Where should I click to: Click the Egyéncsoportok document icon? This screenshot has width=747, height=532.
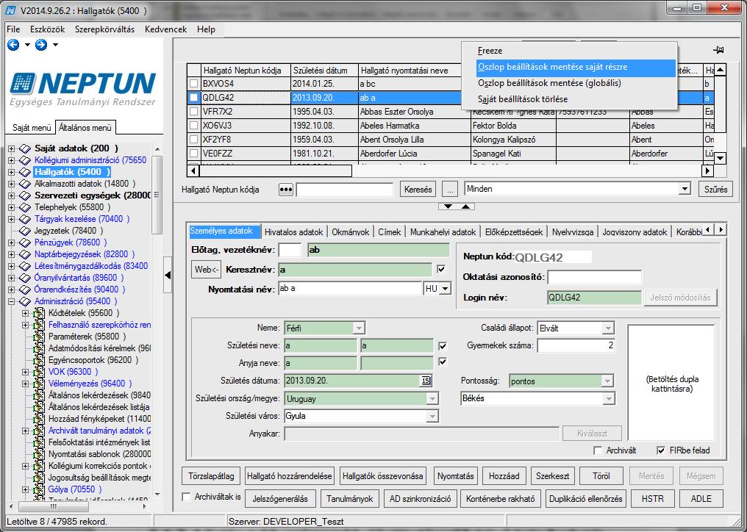tap(39, 359)
